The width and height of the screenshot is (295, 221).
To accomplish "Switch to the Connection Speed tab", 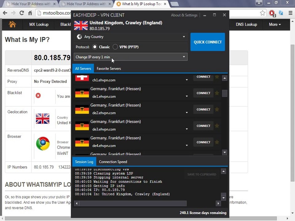I will click(x=113, y=162).
